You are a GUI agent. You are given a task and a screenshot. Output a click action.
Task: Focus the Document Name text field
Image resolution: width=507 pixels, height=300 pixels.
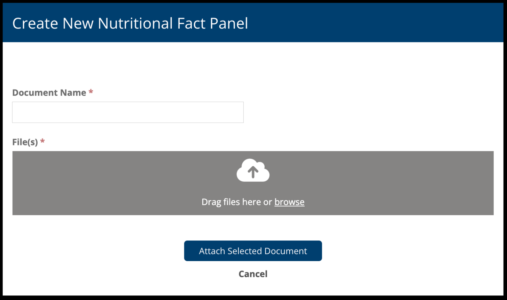coord(128,112)
